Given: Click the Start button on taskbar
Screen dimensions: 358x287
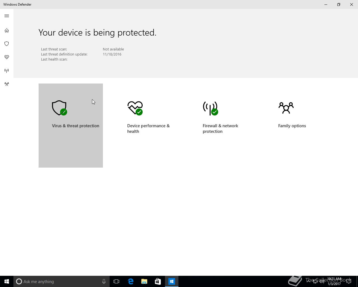Looking at the screenshot, I should tap(7, 281).
